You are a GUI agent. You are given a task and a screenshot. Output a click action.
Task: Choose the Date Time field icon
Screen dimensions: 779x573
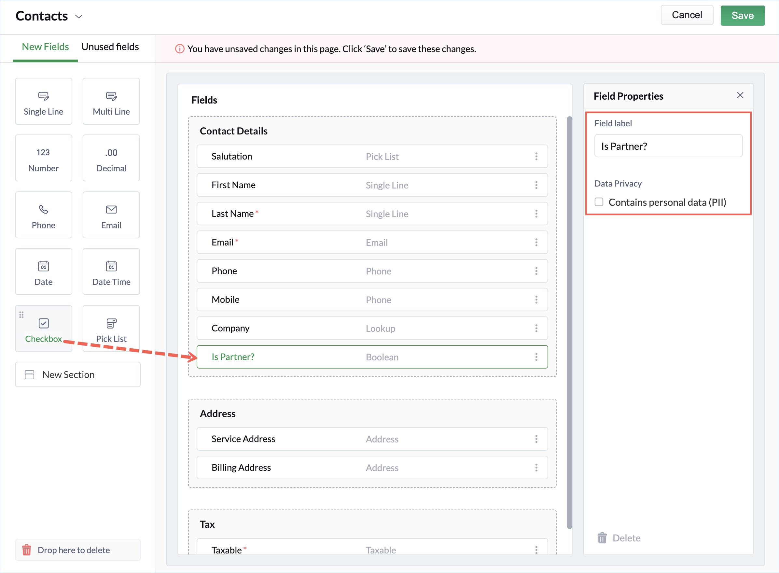pyautogui.click(x=111, y=266)
